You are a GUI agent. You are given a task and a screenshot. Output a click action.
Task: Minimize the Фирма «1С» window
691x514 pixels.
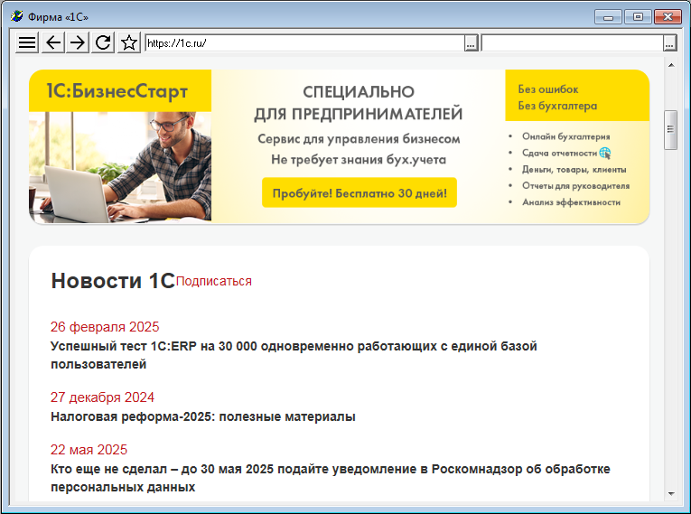point(608,17)
